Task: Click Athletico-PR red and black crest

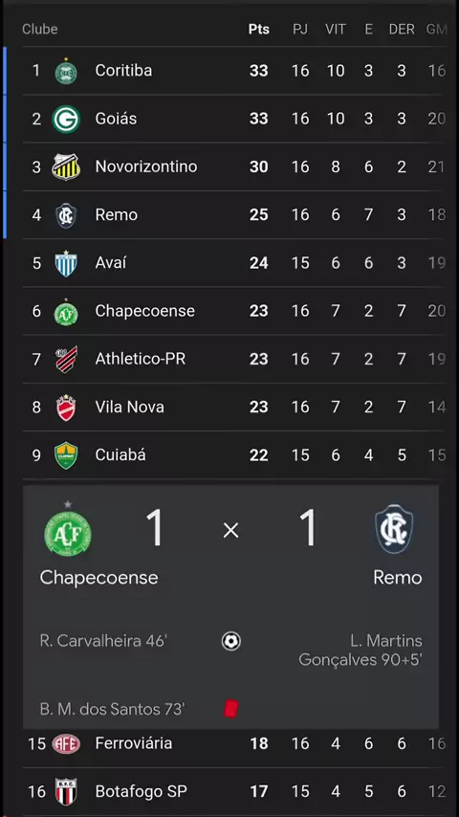Action: click(66, 359)
